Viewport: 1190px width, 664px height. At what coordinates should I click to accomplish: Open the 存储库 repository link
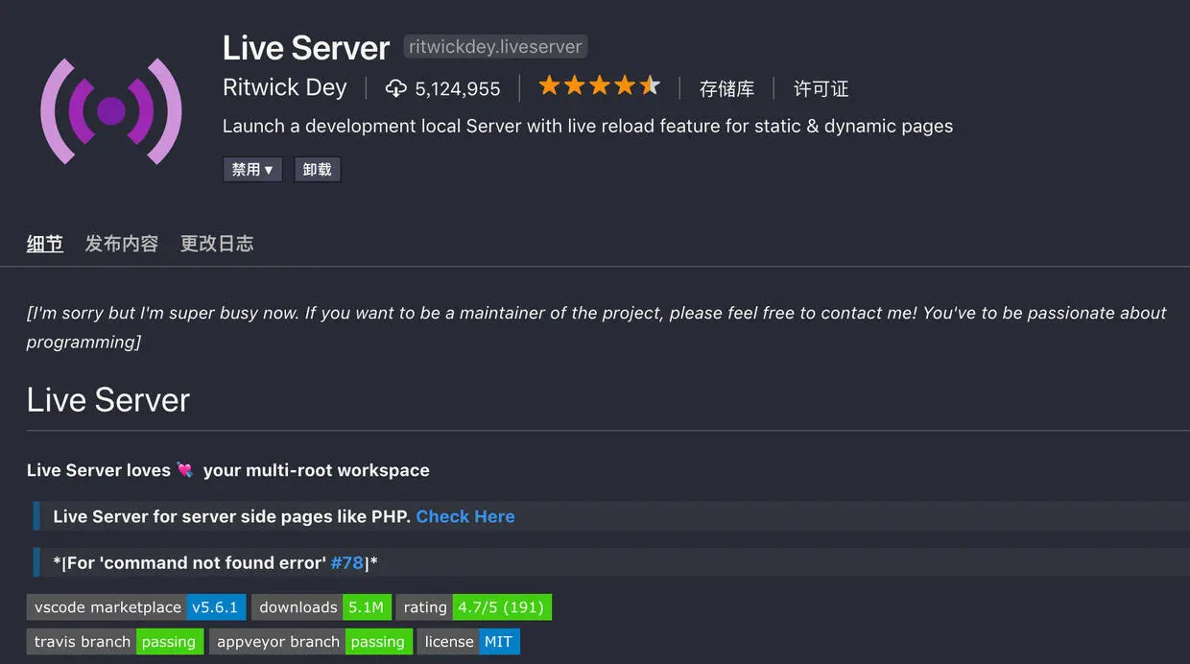726,88
